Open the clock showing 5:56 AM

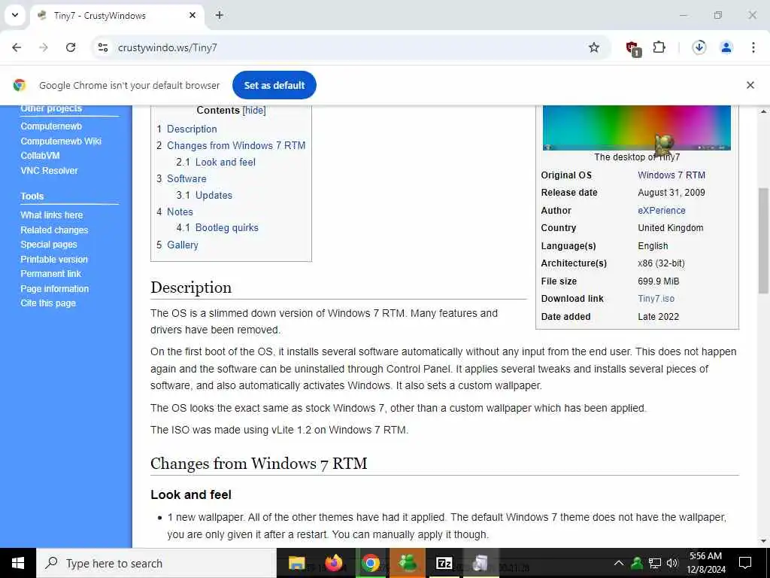pos(705,563)
